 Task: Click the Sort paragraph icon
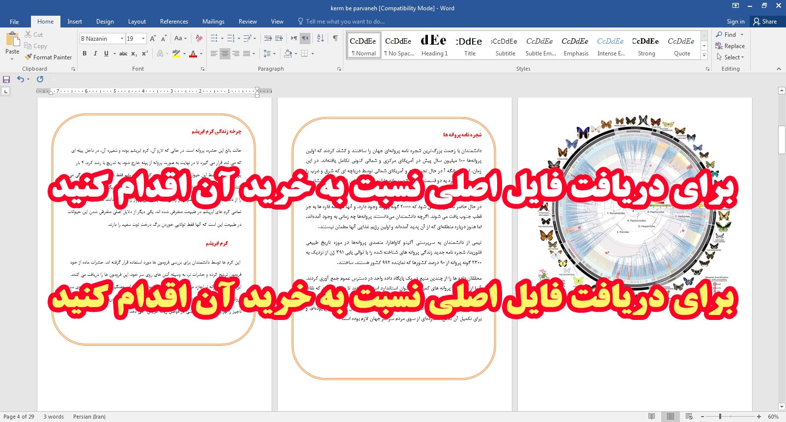click(x=320, y=38)
